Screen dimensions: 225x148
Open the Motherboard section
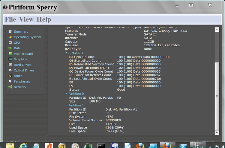pyautogui.click(x=23, y=54)
